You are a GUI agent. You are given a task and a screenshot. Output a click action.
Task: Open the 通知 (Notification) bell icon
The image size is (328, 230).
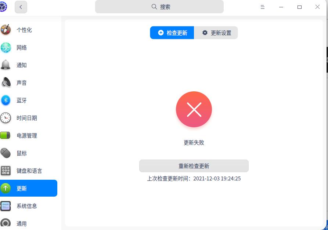click(6, 65)
